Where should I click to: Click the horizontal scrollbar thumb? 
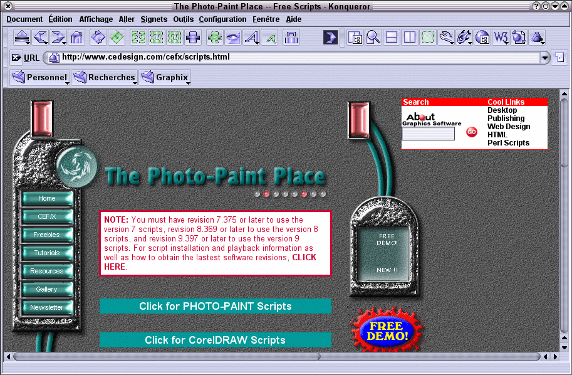[166, 356]
